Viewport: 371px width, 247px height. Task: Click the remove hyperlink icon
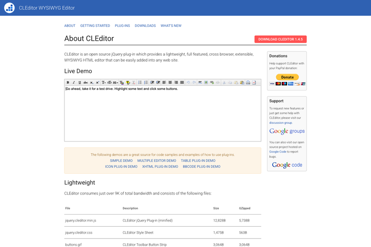coord(218,82)
